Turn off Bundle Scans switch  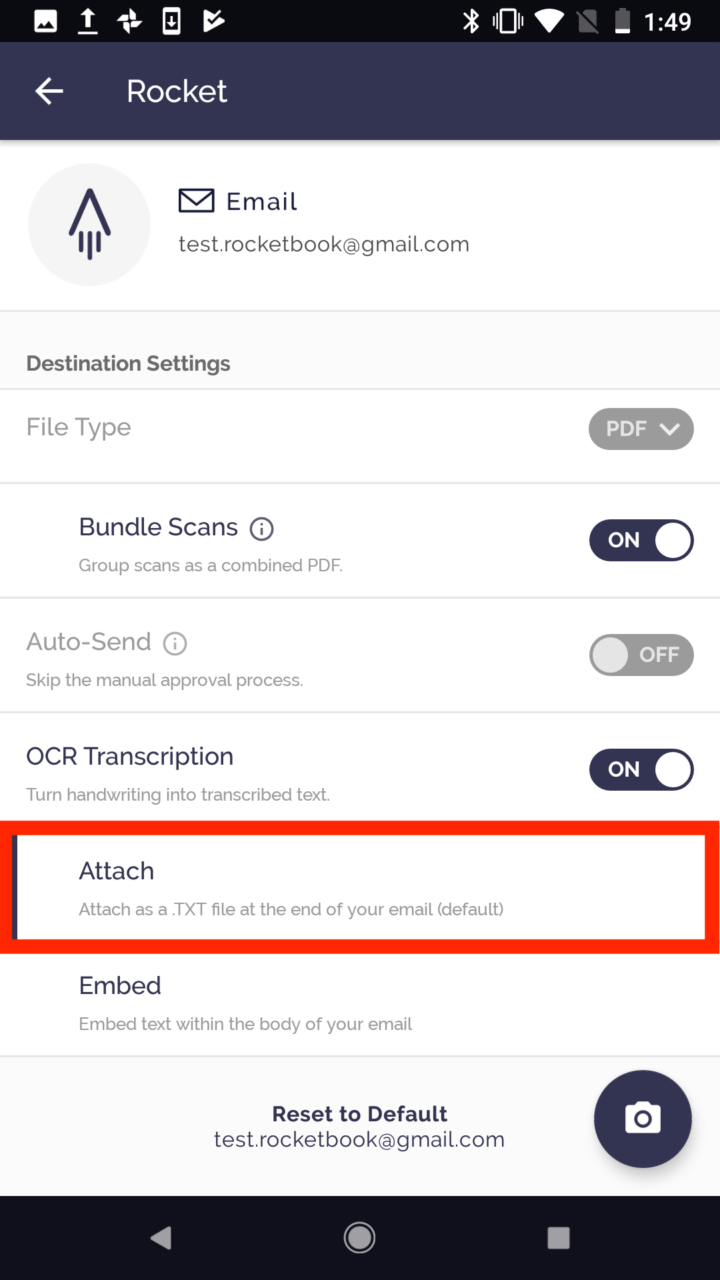(641, 540)
